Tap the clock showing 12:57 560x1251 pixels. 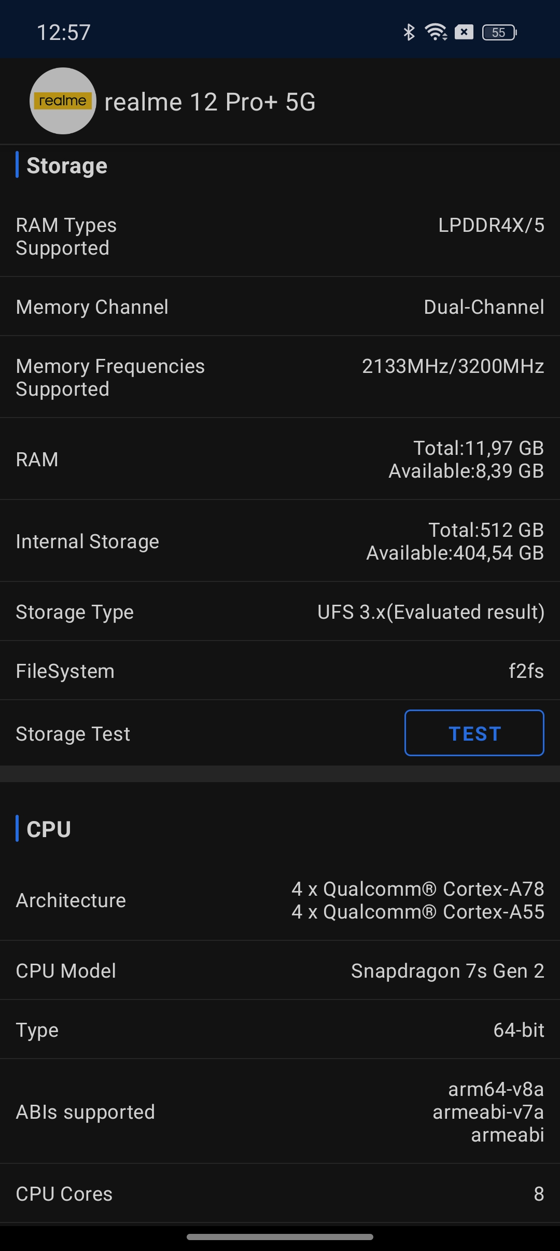(64, 33)
